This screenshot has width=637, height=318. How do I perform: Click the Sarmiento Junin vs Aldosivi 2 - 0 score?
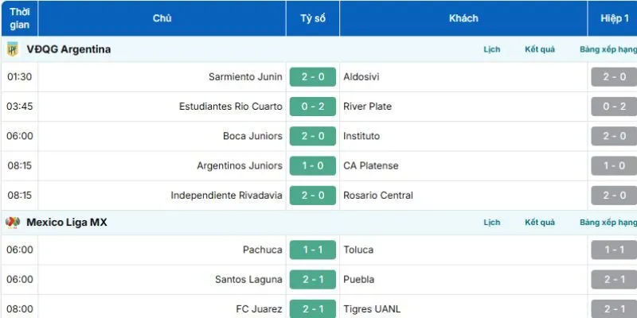click(x=313, y=77)
